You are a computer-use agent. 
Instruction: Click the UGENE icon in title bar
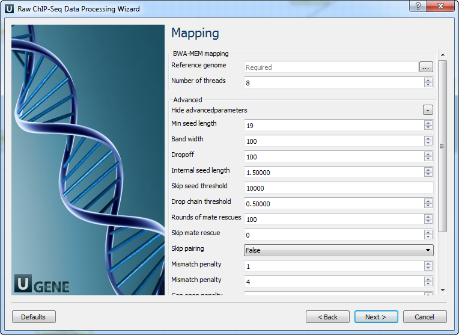[x=10, y=9]
